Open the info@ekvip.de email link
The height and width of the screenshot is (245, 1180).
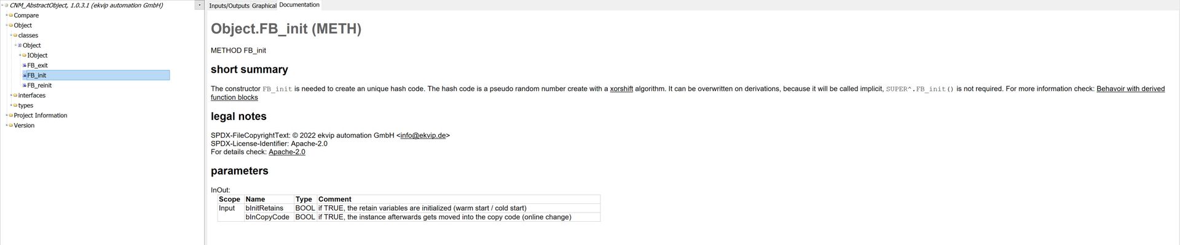pos(423,135)
